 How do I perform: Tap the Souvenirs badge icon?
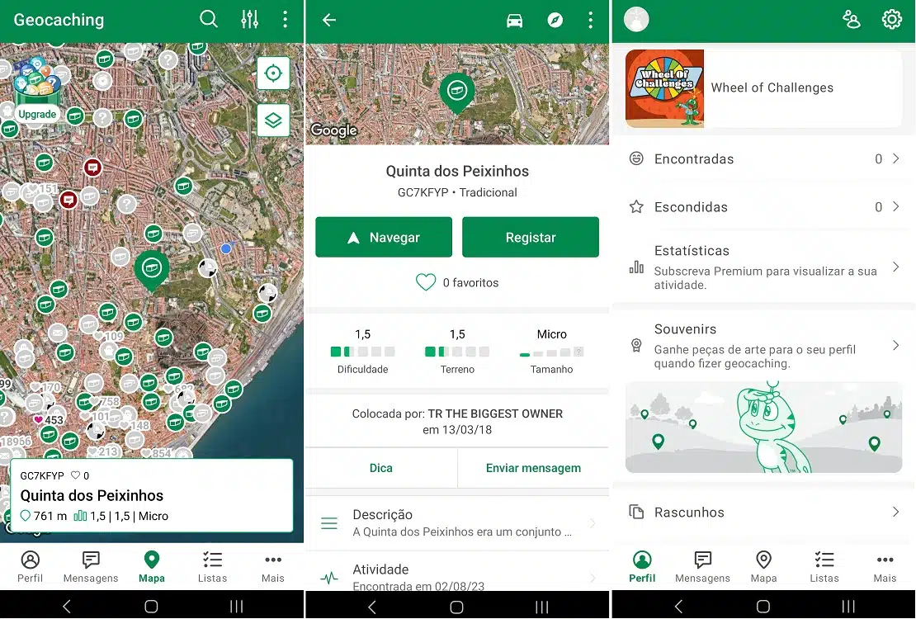[636, 346]
